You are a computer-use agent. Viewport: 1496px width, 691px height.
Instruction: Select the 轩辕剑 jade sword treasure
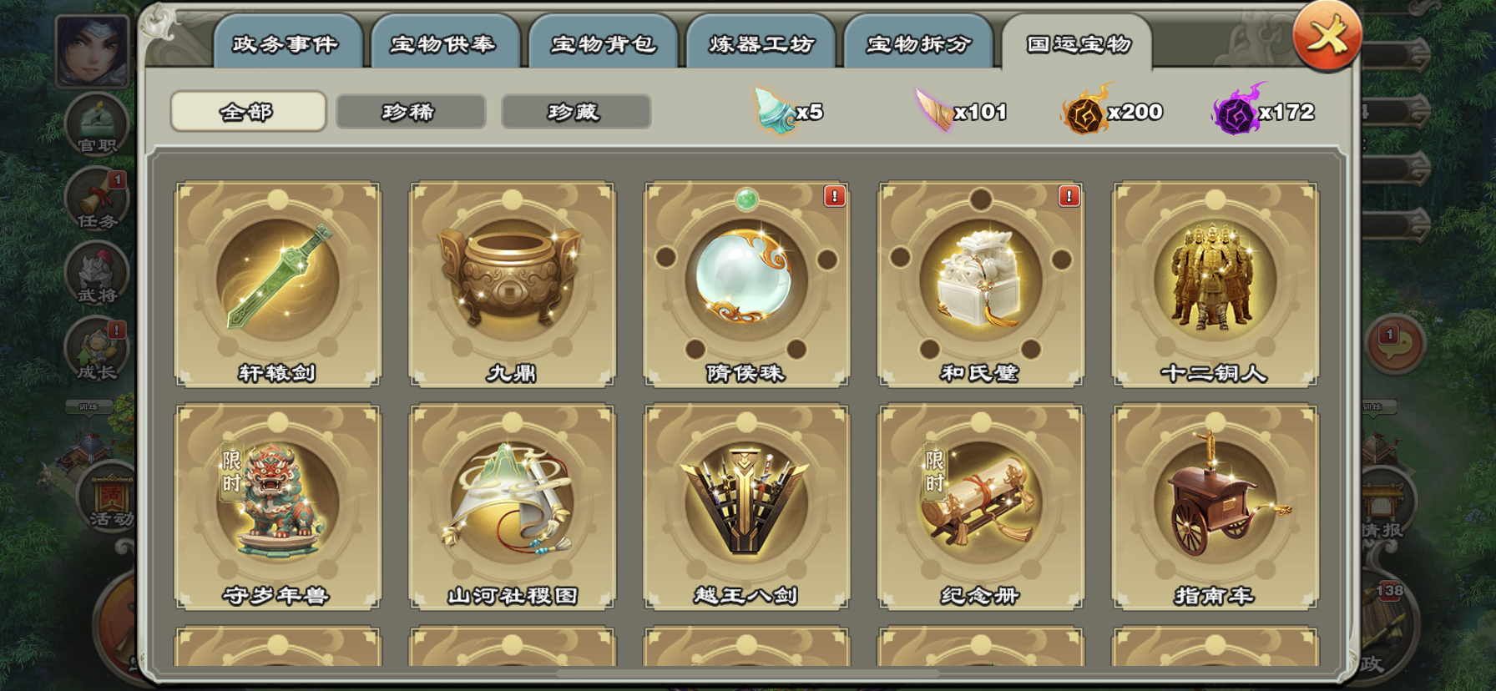click(277, 284)
